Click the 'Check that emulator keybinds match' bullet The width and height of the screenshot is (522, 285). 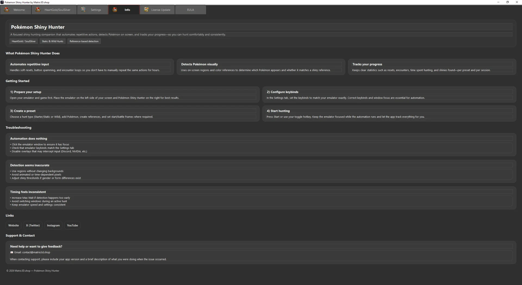click(42, 148)
